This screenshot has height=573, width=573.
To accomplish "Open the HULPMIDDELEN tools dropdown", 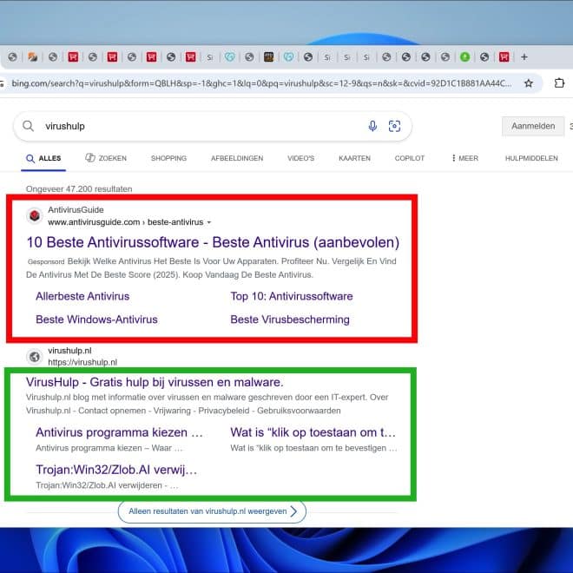I will (530, 159).
